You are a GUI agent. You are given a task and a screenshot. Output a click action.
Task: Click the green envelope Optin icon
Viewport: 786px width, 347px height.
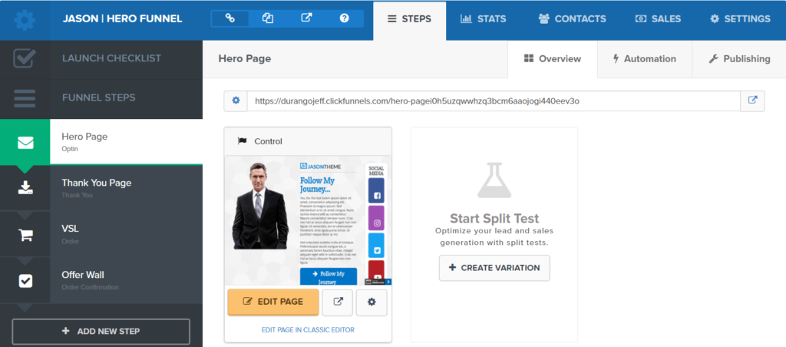click(25, 143)
